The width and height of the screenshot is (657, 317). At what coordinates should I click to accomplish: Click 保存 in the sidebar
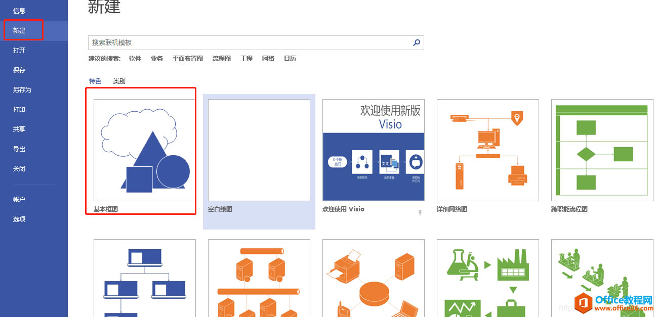tap(19, 70)
